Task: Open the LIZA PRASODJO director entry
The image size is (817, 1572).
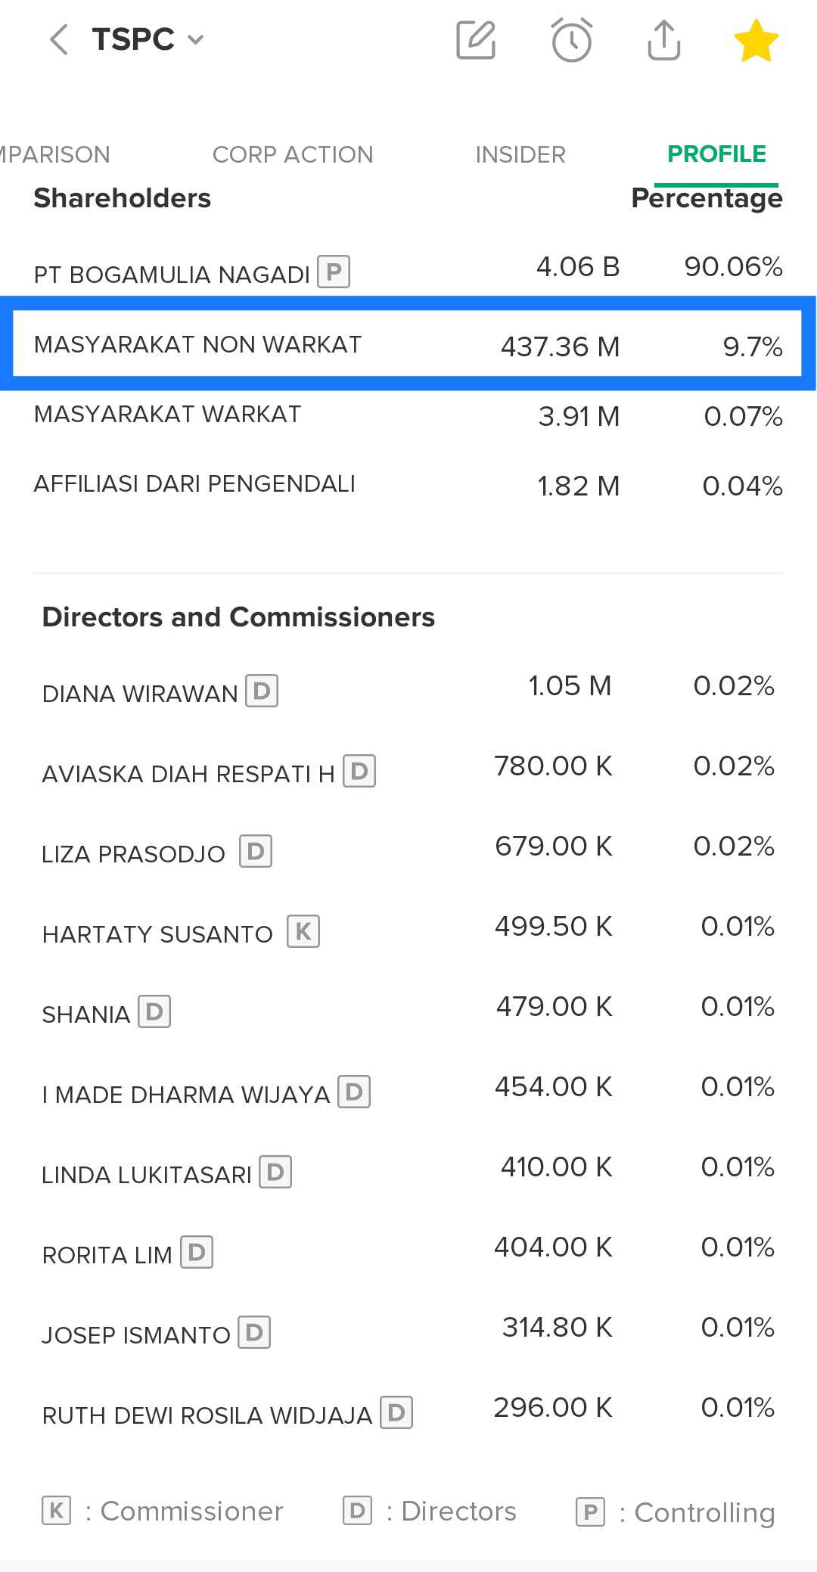Action: pos(134,854)
